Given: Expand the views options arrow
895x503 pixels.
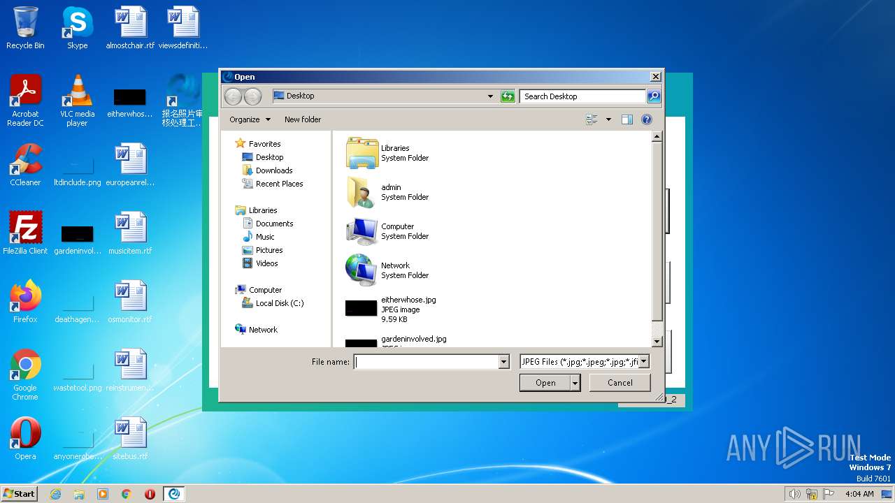Looking at the screenshot, I should point(608,119).
